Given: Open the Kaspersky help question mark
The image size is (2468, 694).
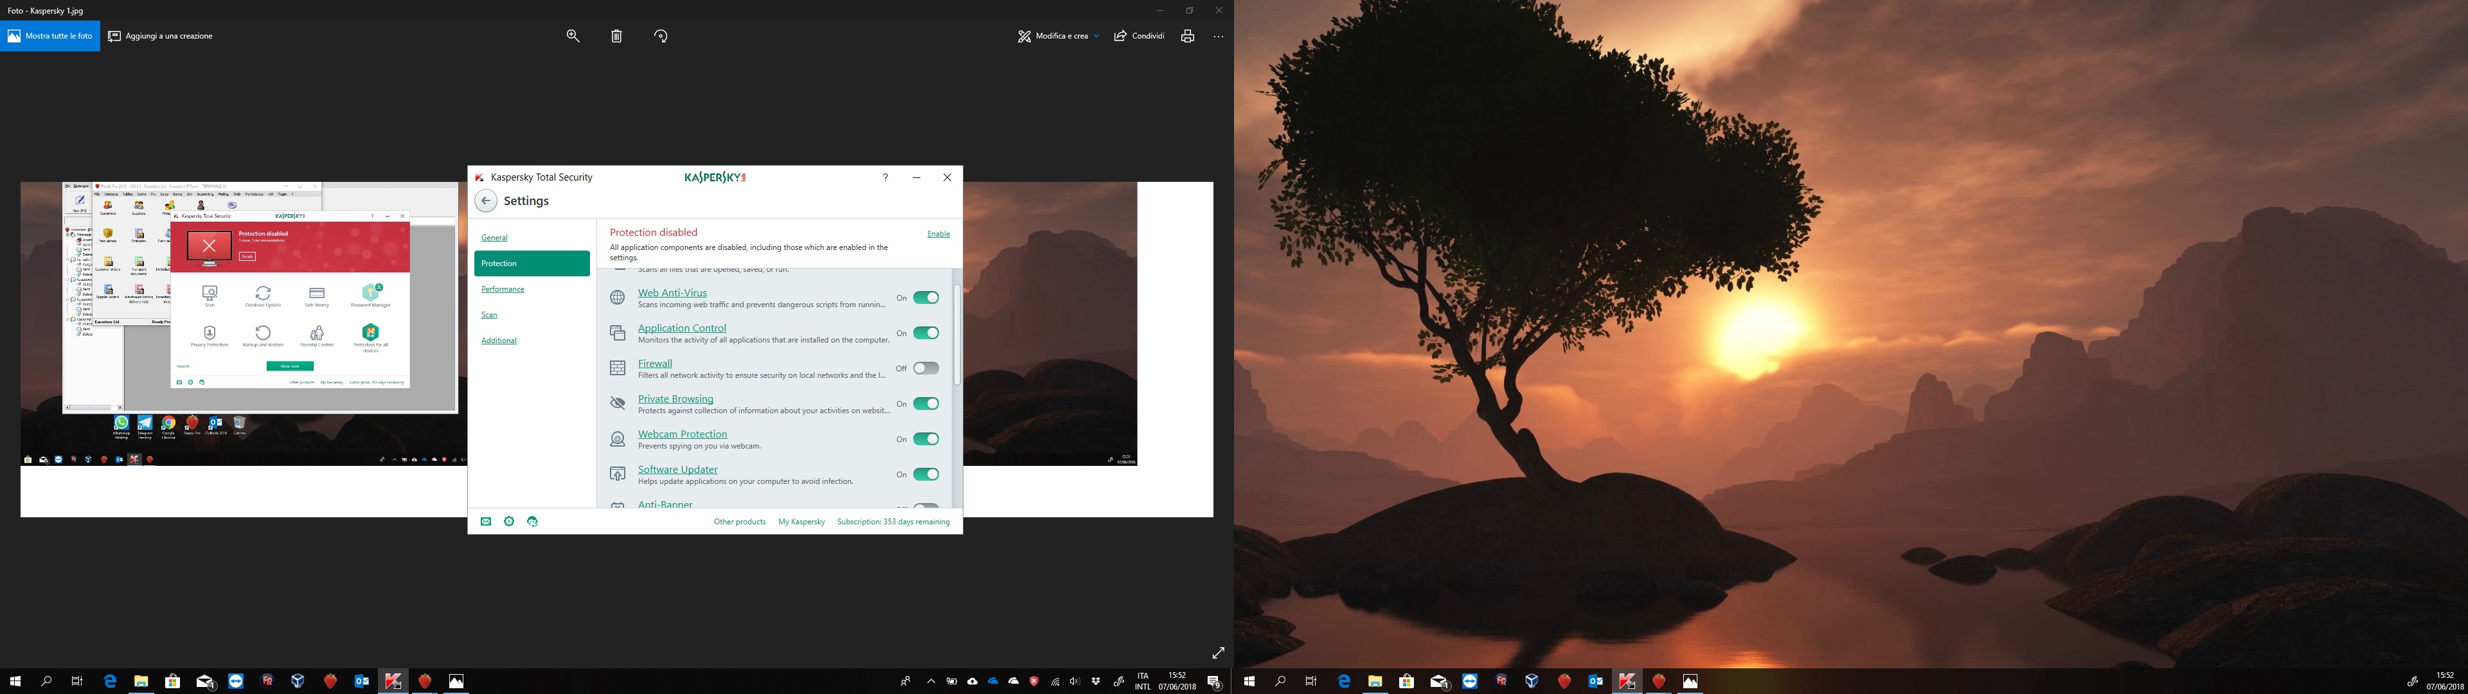Looking at the screenshot, I should [885, 177].
